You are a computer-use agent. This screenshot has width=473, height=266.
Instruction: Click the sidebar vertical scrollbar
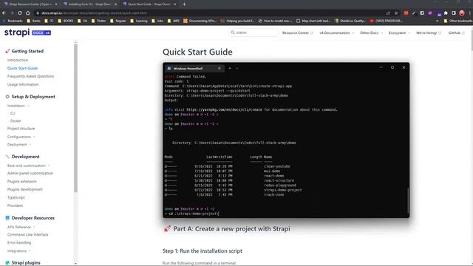click(x=75, y=118)
